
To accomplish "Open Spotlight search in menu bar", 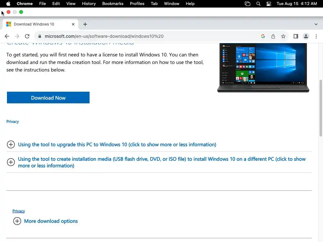I will pyautogui.click(x=258, y=4).
